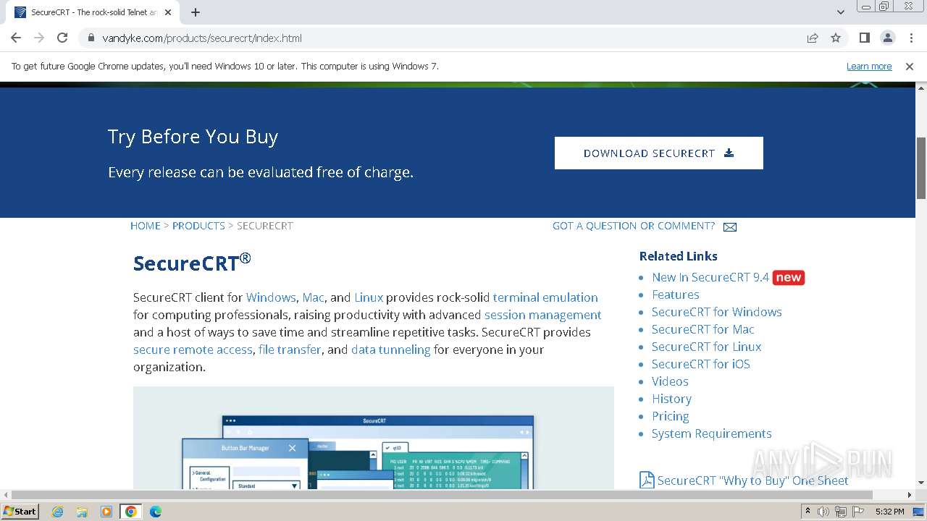The image size is (927, 521).
Task: Click the DOWNLOAD SECURECRT button
Action: [659, 153]
